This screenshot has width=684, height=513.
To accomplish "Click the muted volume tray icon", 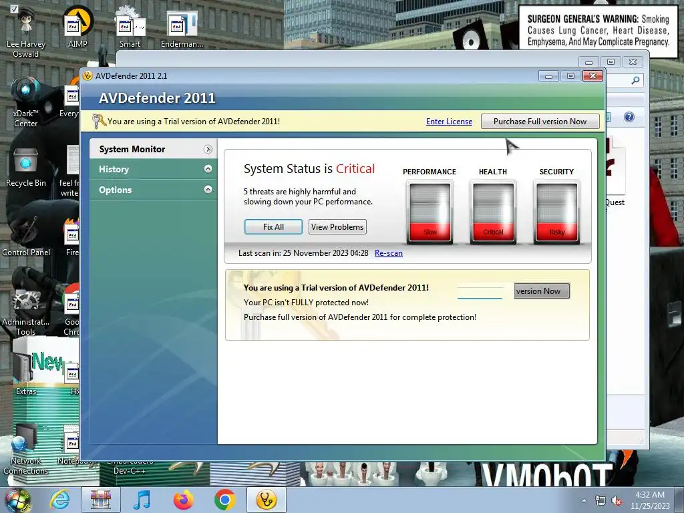I will [617, 500].
